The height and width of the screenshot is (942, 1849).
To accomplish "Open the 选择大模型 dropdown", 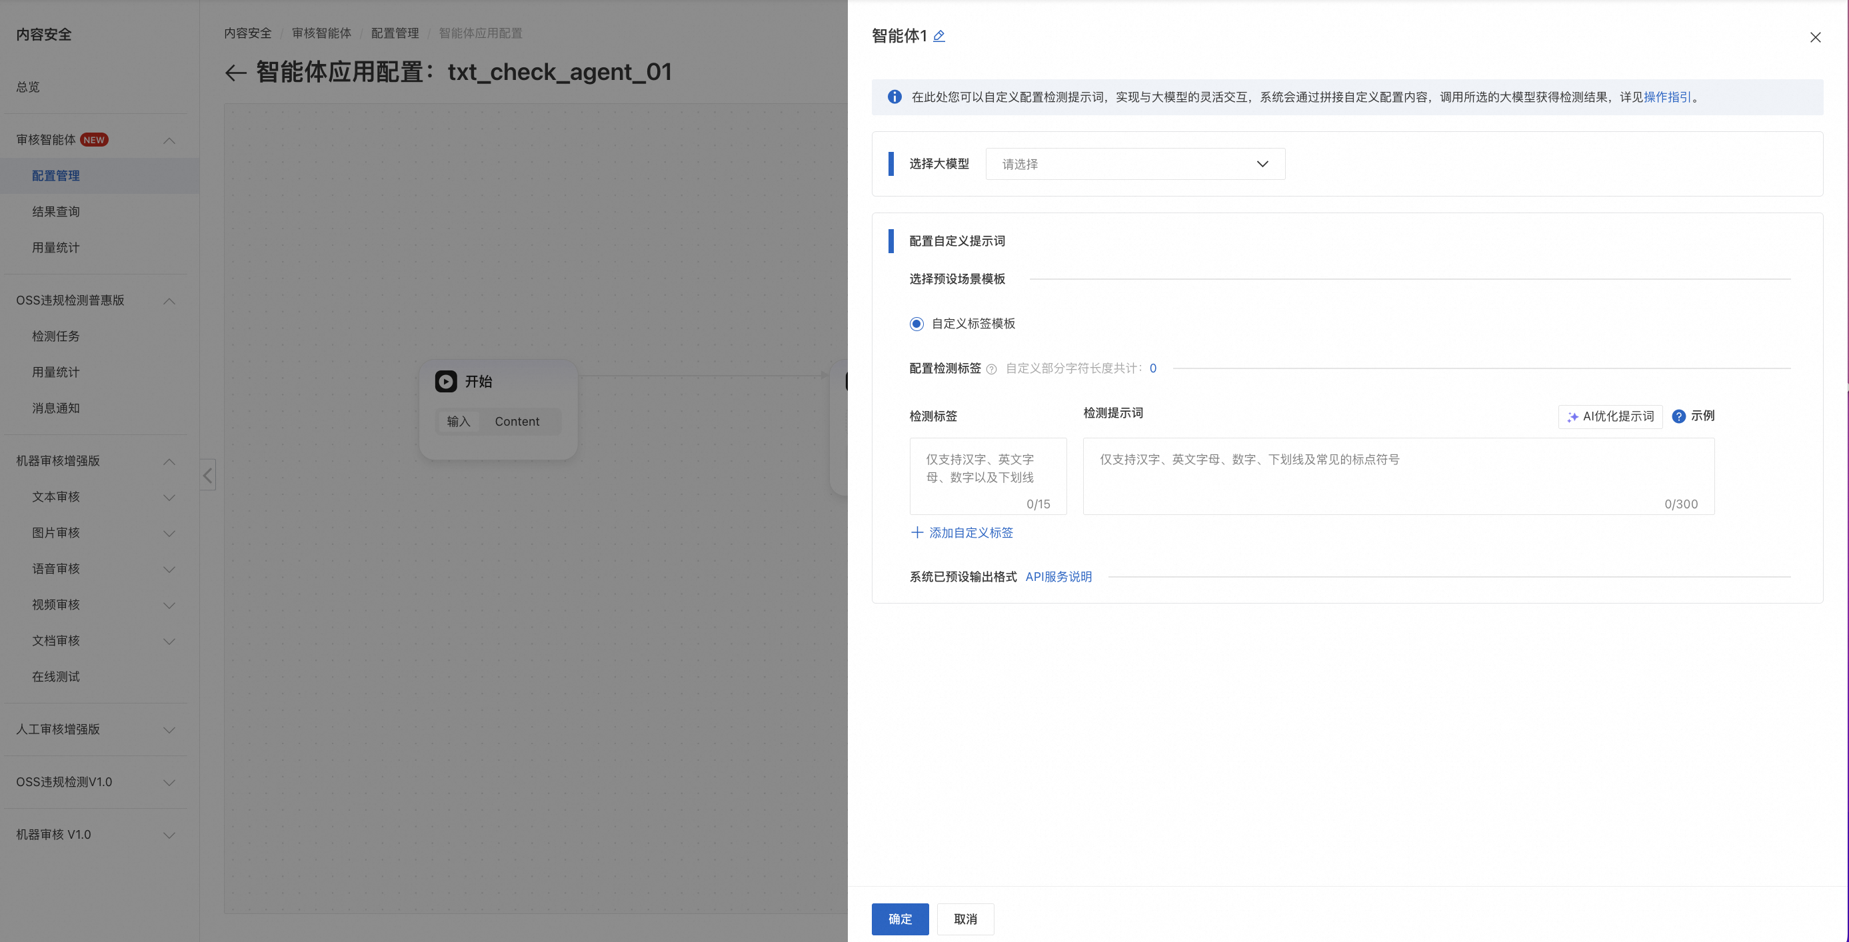I will (1135, 165).
